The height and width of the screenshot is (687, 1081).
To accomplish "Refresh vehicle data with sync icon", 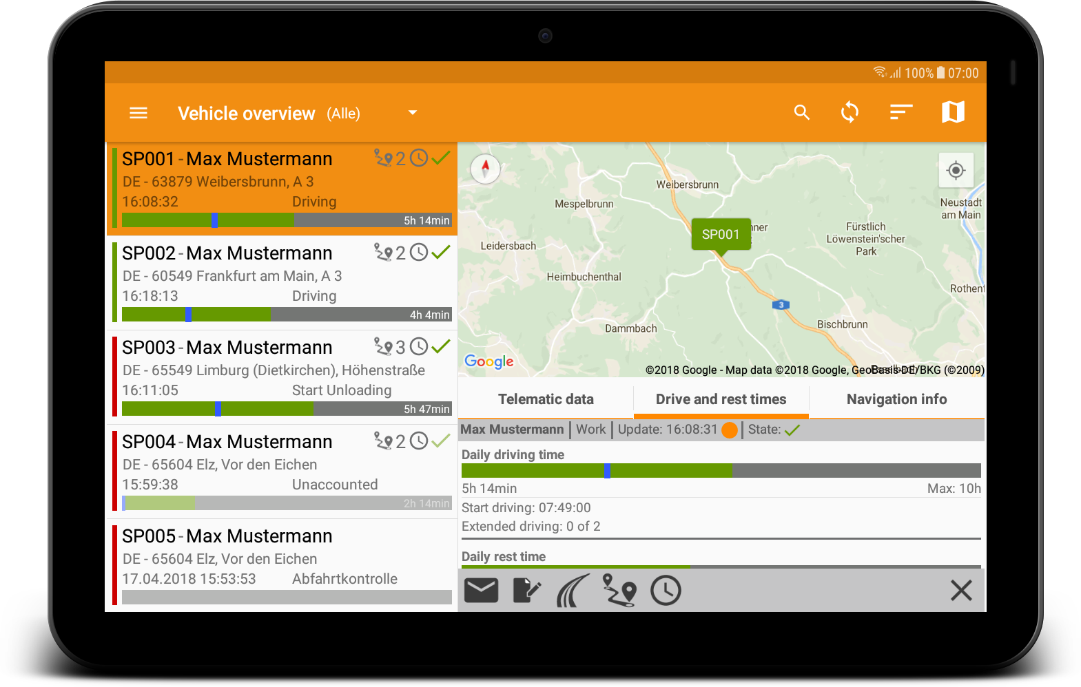I will (850, 112).
